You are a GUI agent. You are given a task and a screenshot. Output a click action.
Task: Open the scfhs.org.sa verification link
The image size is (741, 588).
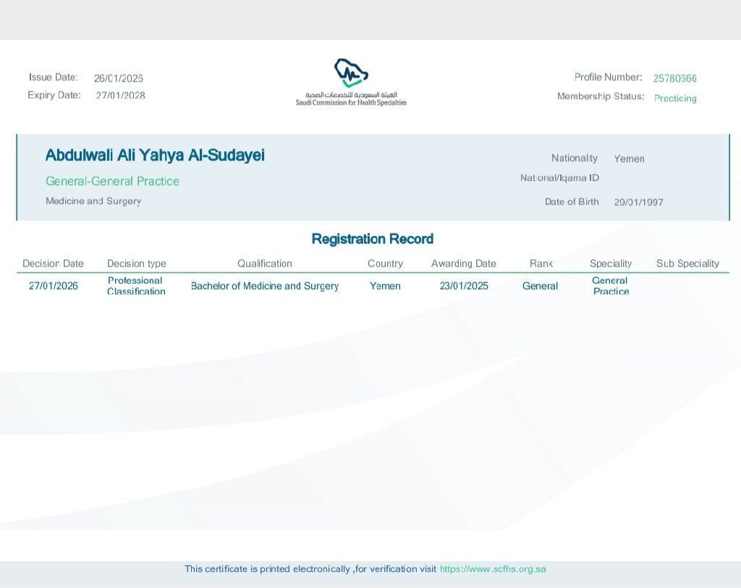(x=493, y=569)
